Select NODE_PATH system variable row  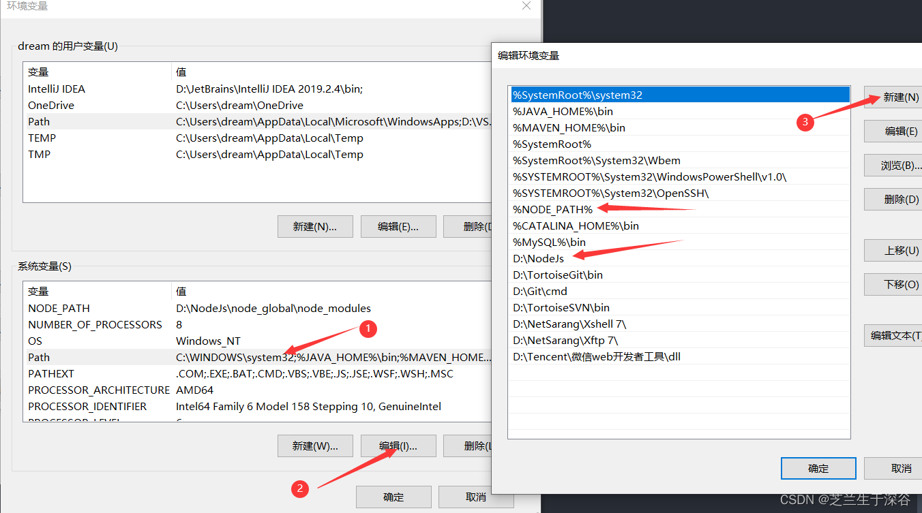(x=257, y=308)
